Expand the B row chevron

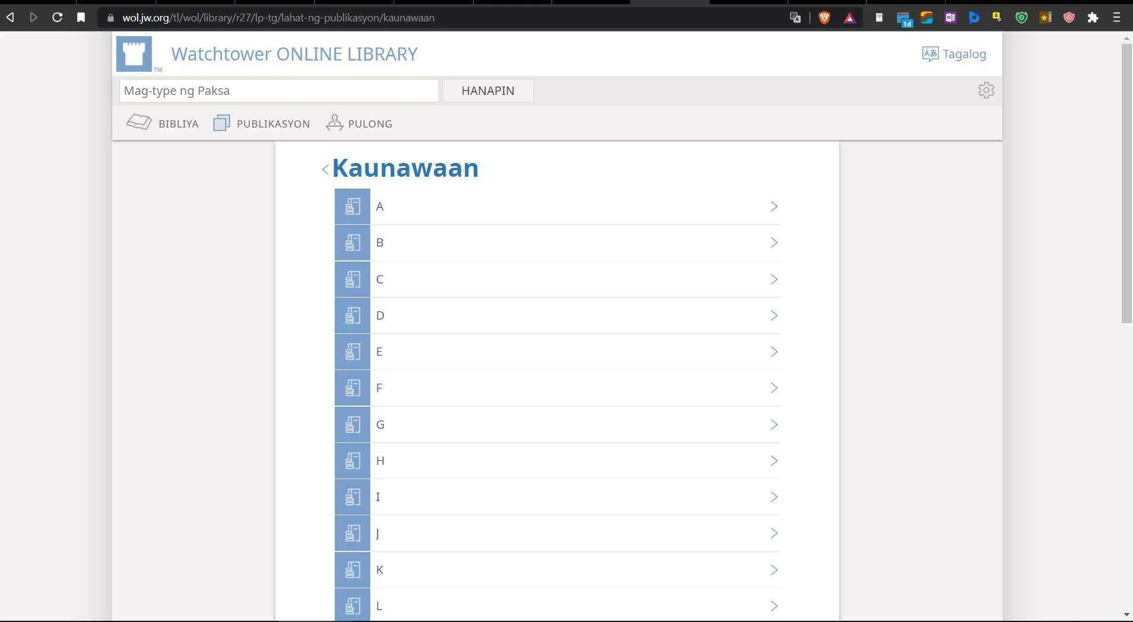(774, 243)
